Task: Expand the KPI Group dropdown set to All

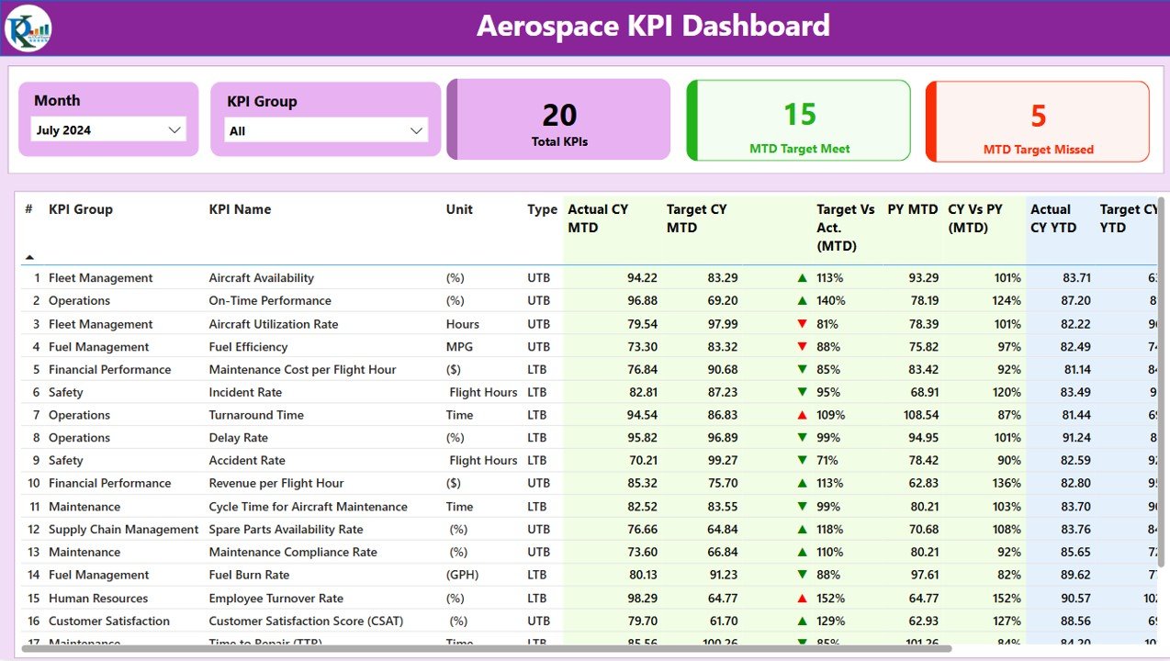Action: pyautogui.click(x=326, y=130)
